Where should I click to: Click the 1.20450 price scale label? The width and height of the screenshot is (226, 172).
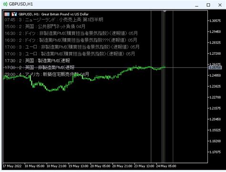click(x=215, y=119)
